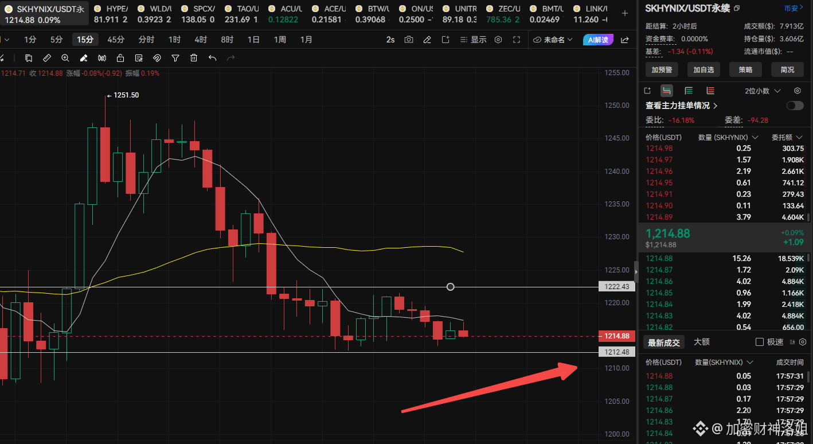This screenshot has width=813, height=444.
Task: Open 数量 (SKHYNIX) order book column dropdown
Action: (x=728, y=137)
